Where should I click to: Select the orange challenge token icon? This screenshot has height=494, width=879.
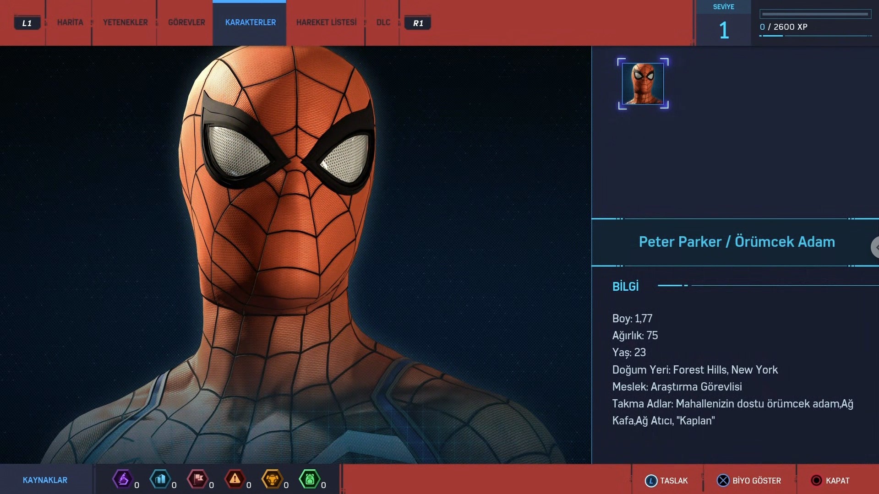[x=272, y=479]
